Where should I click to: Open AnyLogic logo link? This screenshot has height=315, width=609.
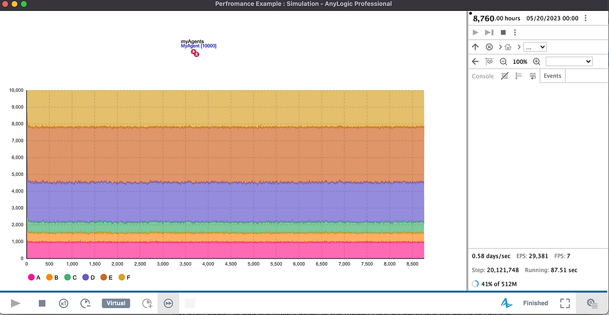click(507, 303)
